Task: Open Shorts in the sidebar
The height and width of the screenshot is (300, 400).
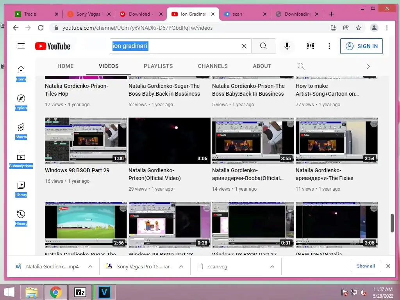Action: click(x=21, y=131)
